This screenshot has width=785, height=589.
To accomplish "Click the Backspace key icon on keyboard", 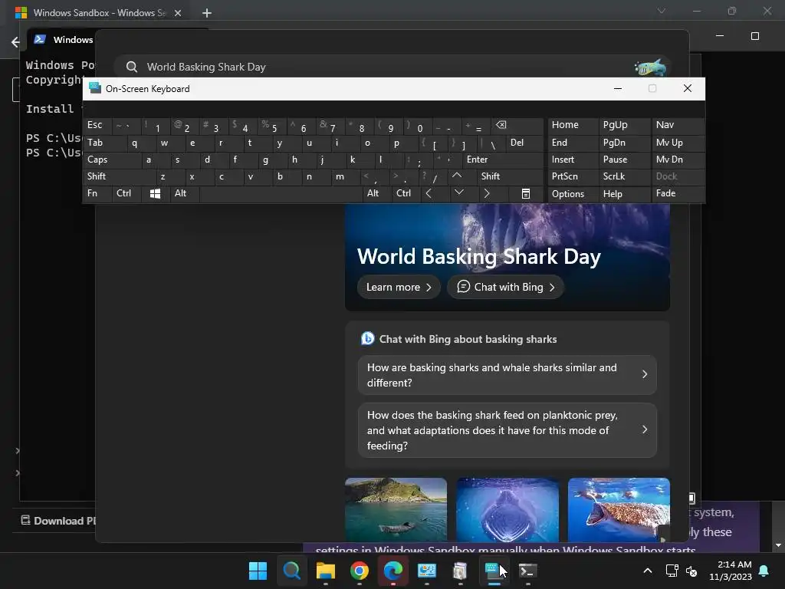I will (501, 125).
